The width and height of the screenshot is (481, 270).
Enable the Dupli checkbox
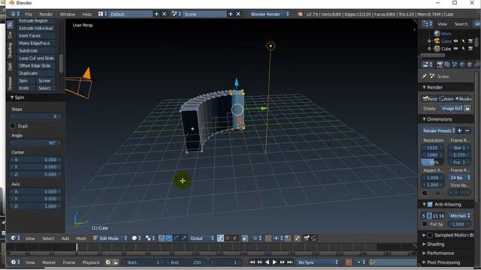click(13, 126)
